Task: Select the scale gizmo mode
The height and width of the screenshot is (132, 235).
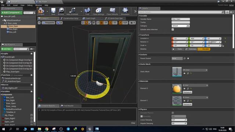Action: point(90,23)
